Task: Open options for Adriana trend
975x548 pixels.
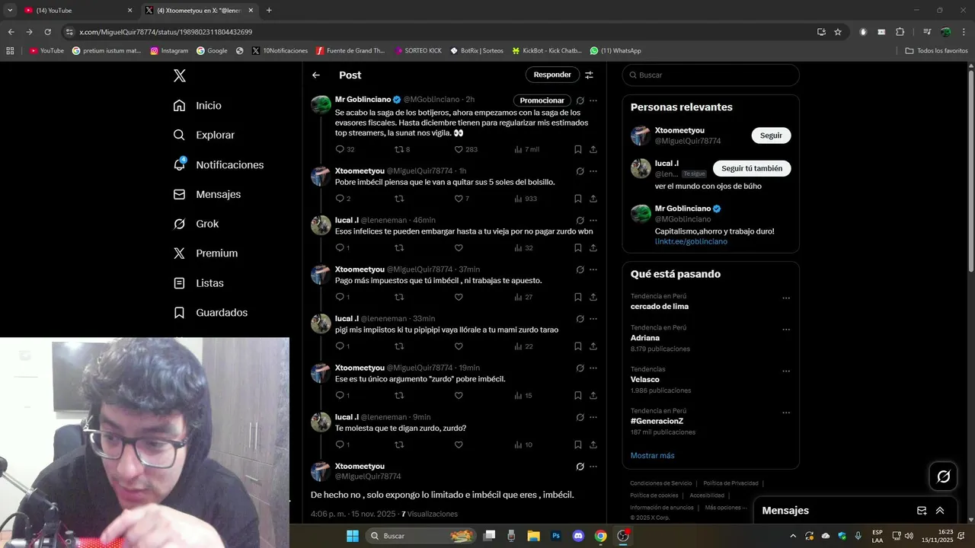Action: pyautogui.click(x=786, y=330)
